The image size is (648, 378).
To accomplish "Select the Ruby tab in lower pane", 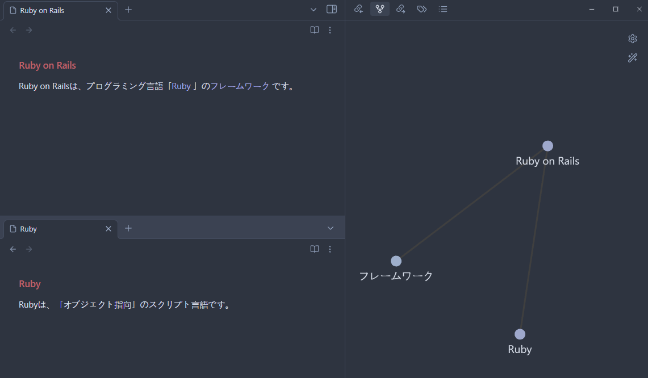I will pos(61,229).
